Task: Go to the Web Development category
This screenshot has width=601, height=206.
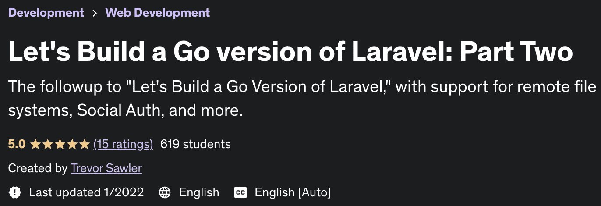Action: 157,12
